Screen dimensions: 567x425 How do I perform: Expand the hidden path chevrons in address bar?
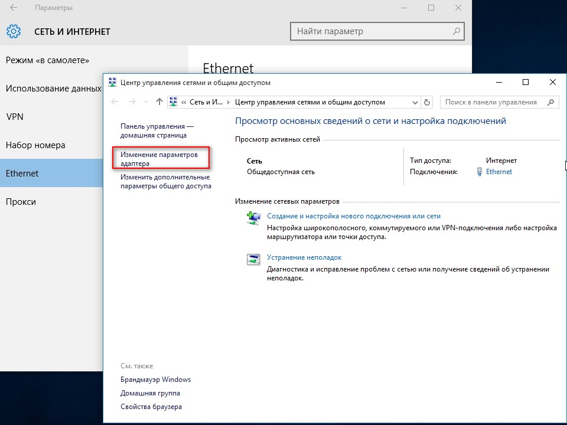pyautogui.click(x=184, y=102)
